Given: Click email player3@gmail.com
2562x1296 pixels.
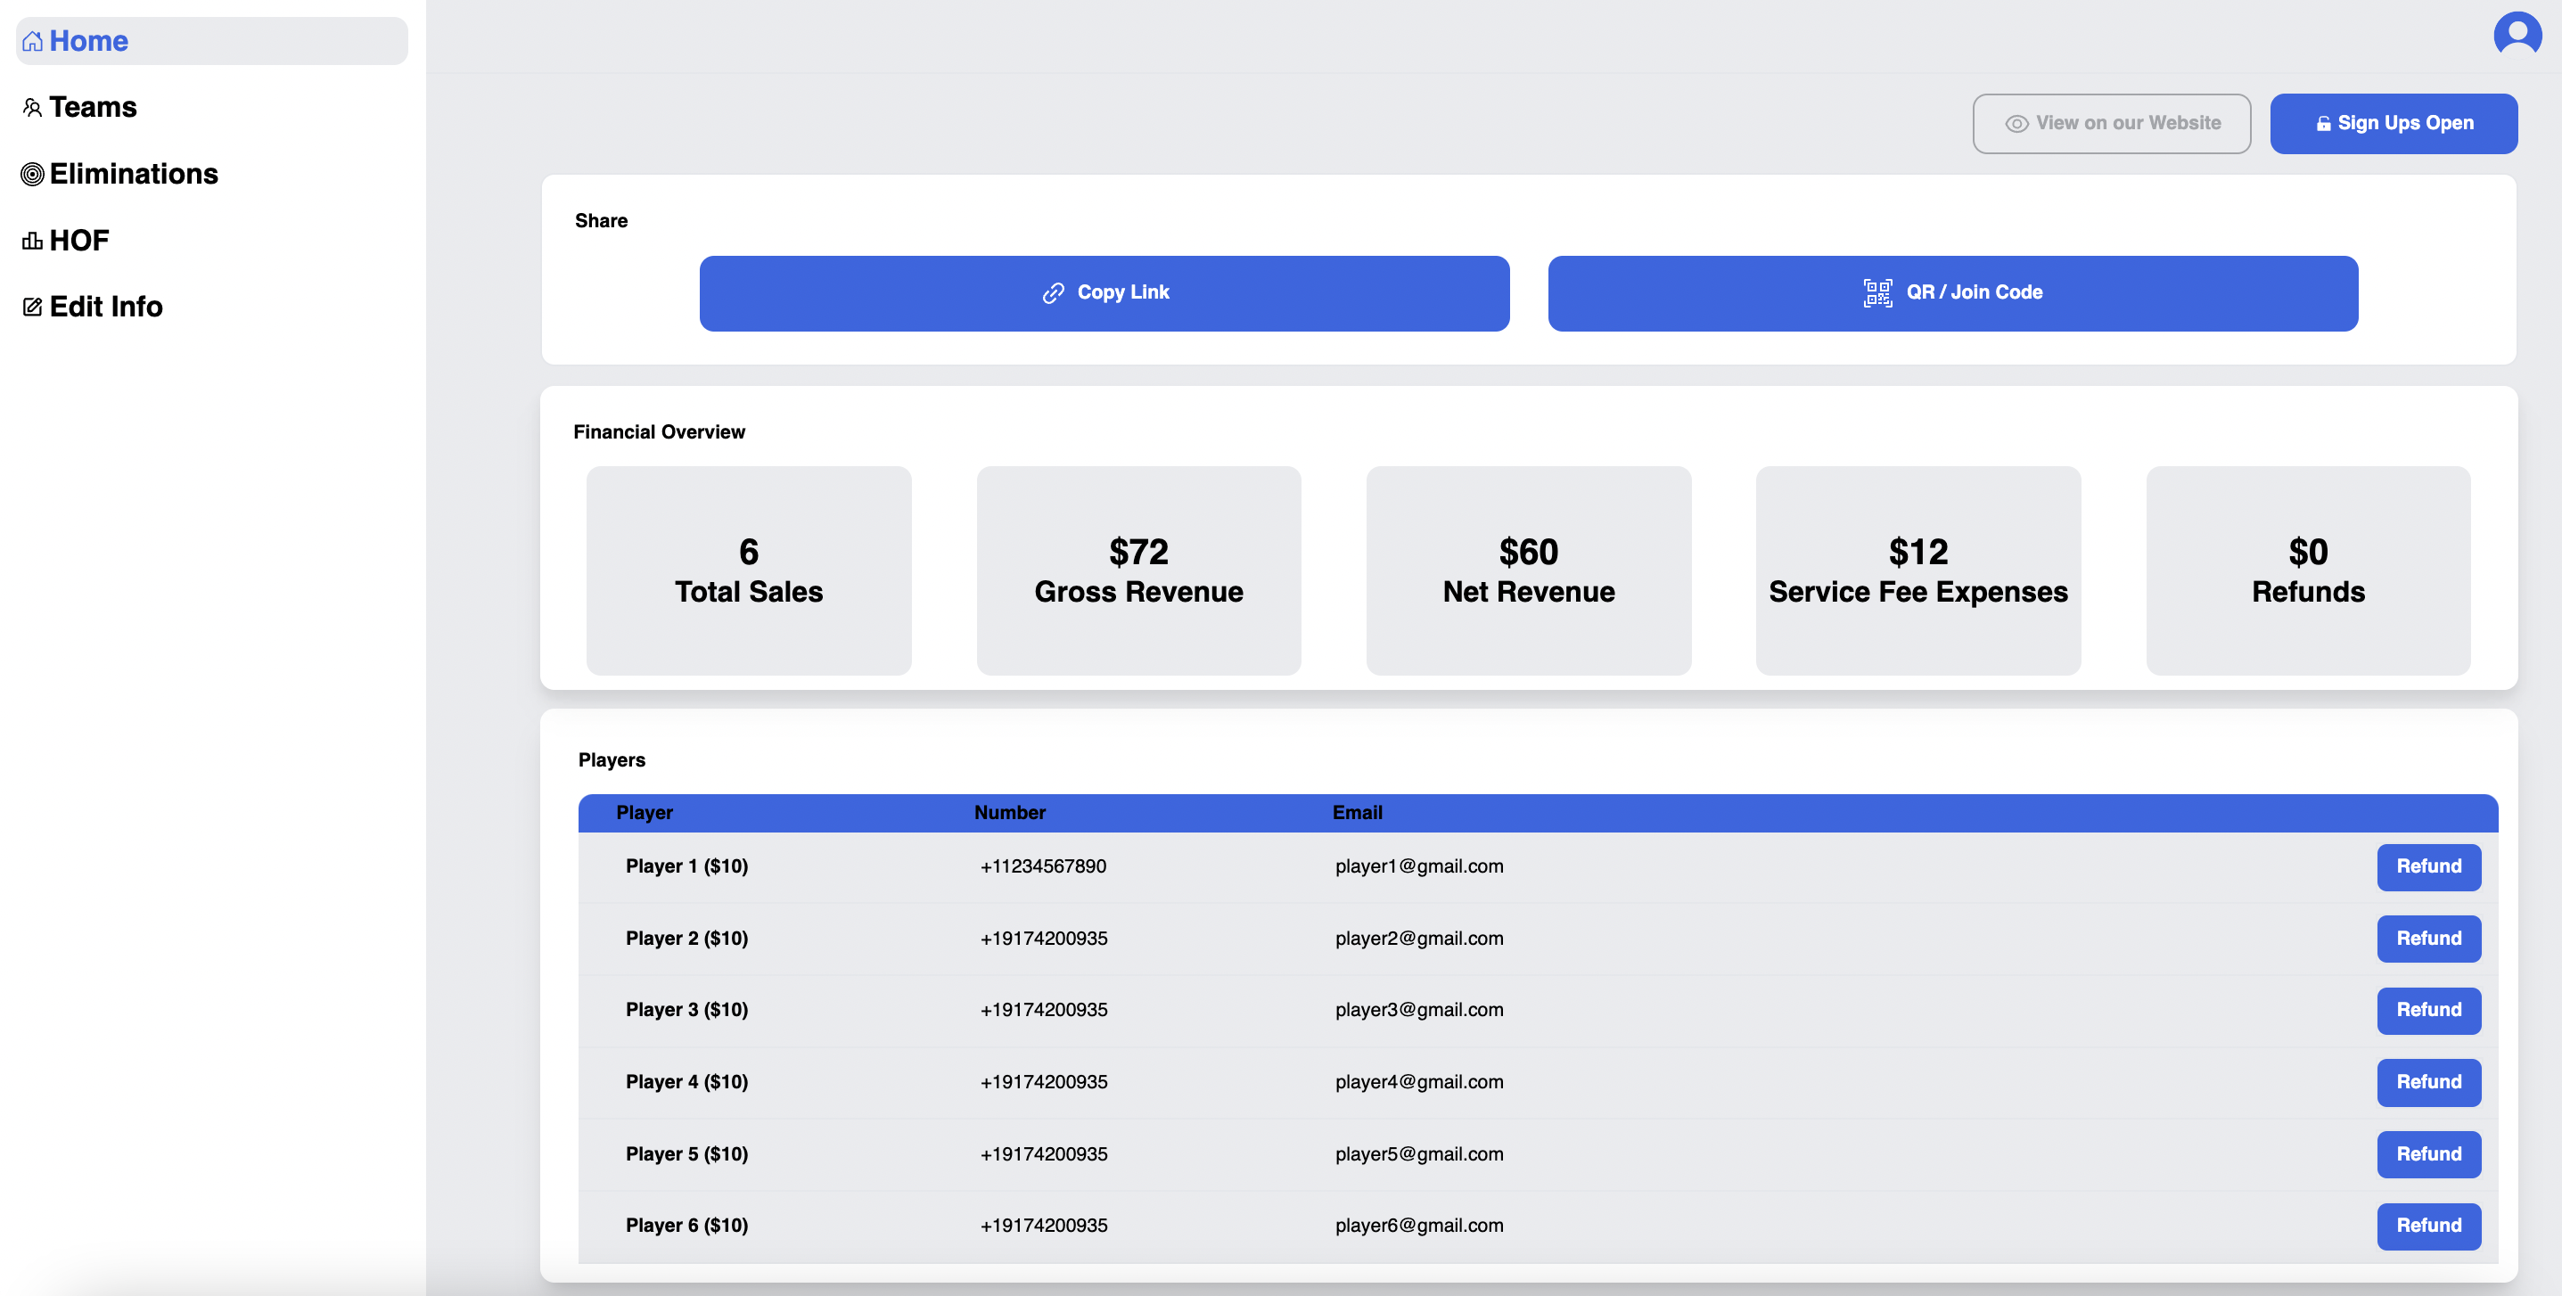Looking at the screenshot, I should tap(1418, 1010).
